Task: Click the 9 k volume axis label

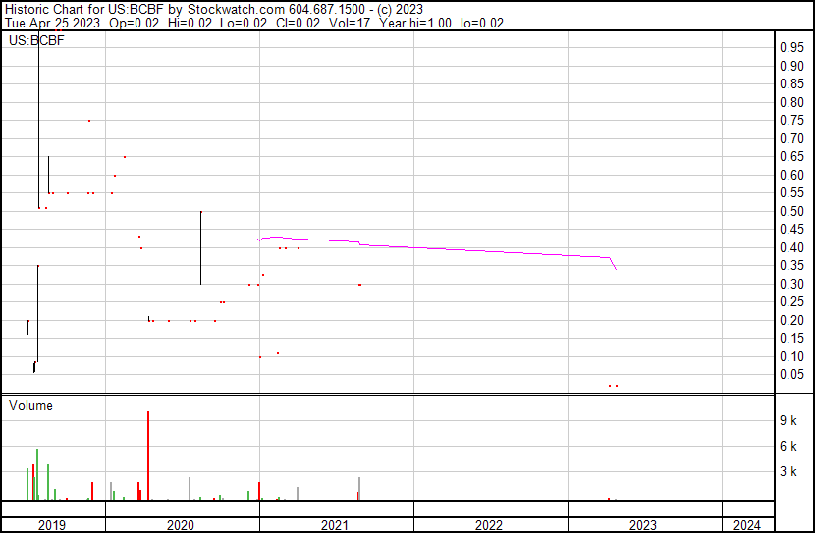Action: click(788, 421)
